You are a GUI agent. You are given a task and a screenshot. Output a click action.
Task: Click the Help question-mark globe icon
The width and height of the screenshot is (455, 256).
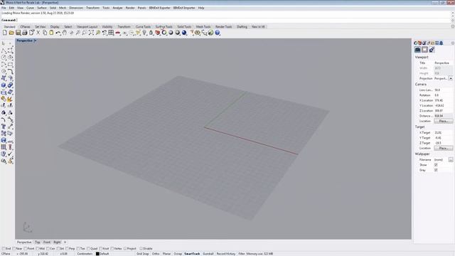(x=218, y=33)
